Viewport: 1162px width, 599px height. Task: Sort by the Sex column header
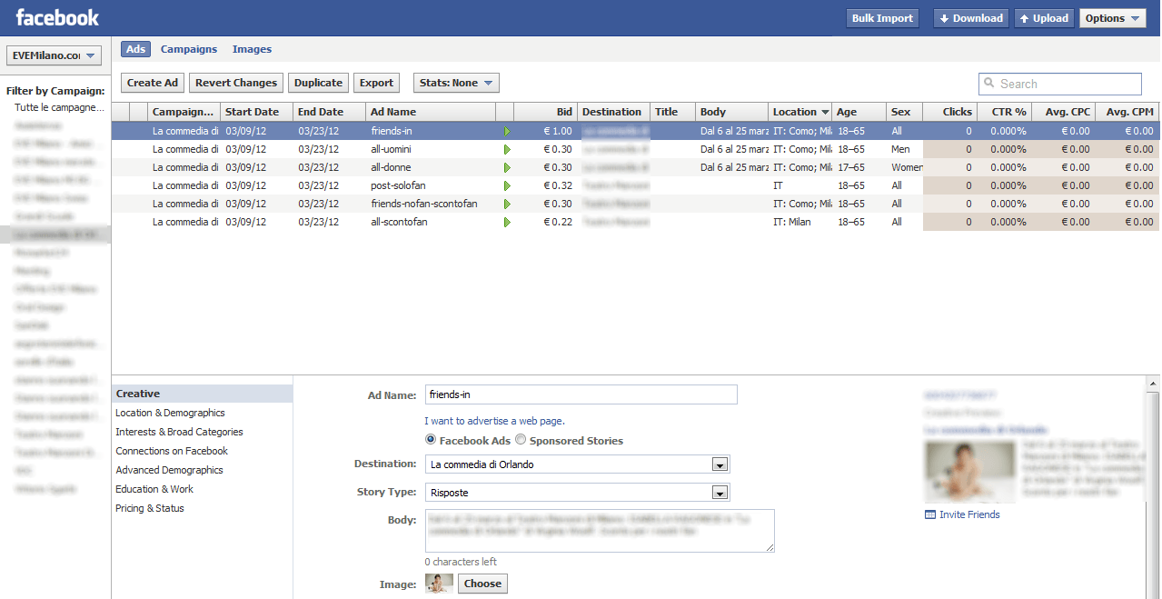point(904,112)
